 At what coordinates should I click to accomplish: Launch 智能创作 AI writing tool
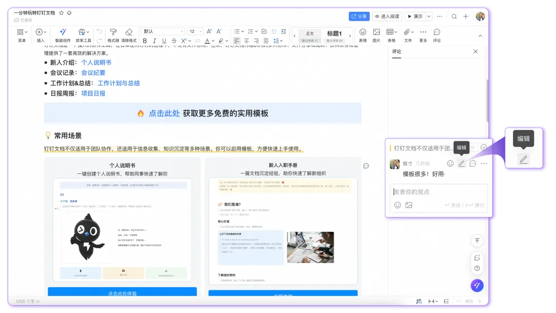[63, 35]
